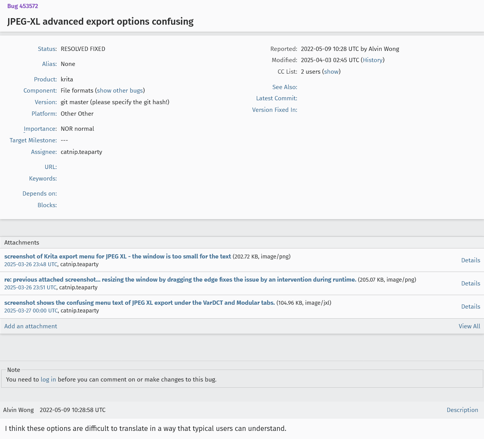Open the Platform field label link

click(x=43, y=114)
